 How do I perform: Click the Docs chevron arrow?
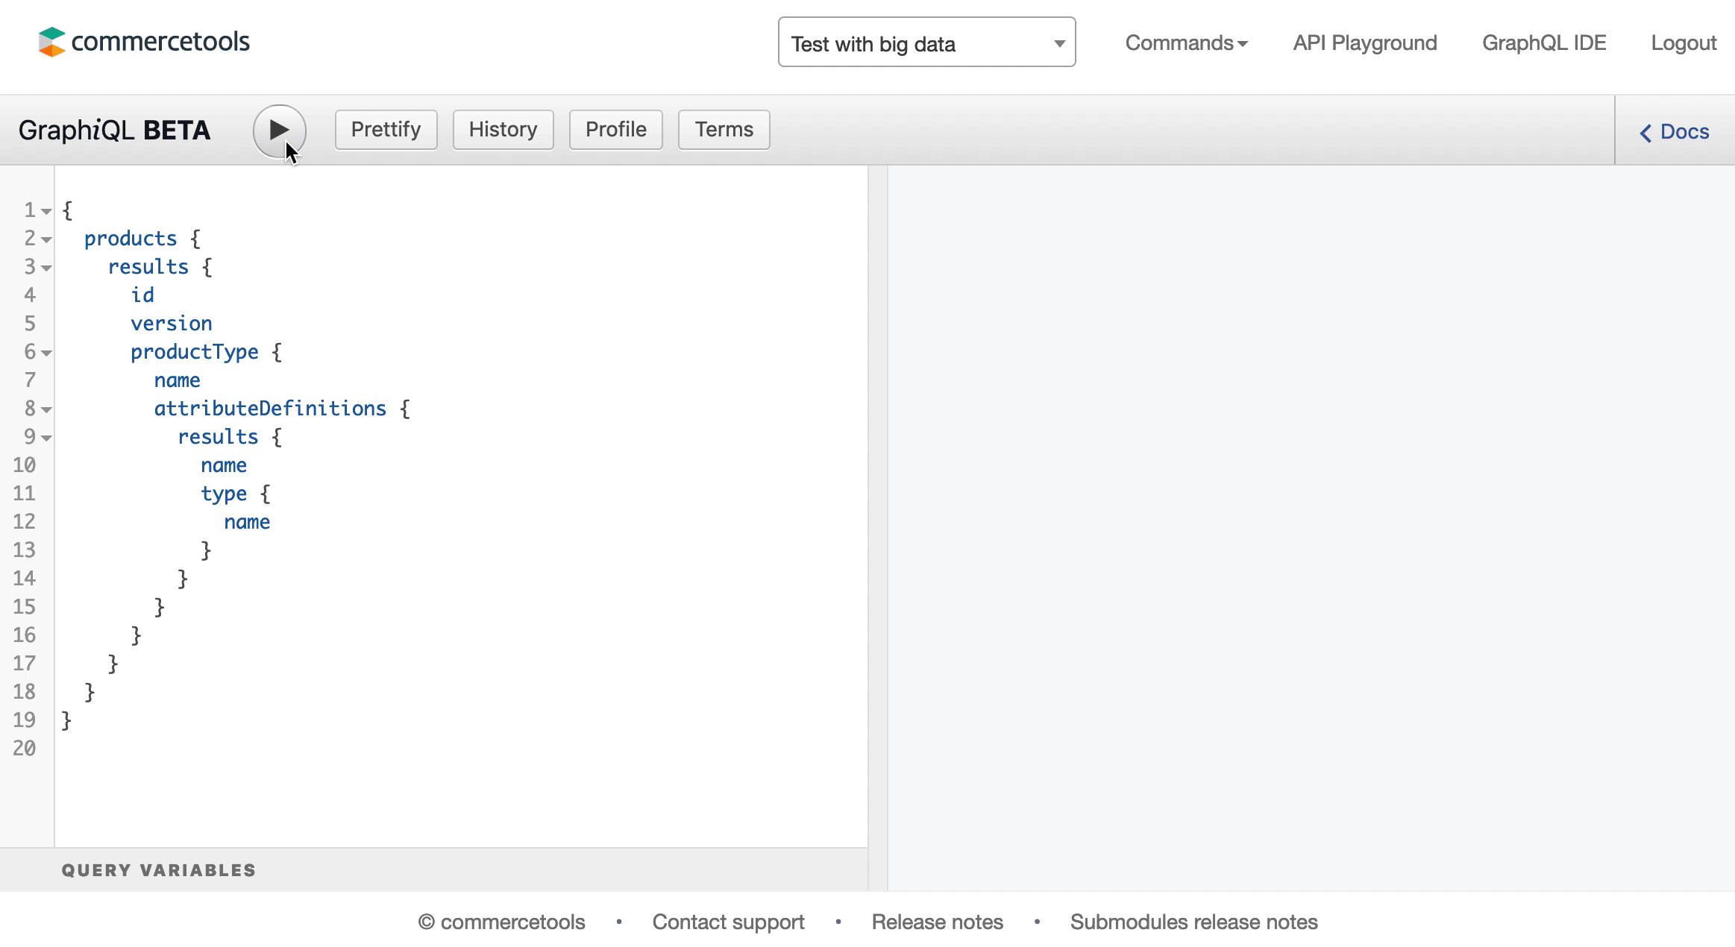point(1645,132)
